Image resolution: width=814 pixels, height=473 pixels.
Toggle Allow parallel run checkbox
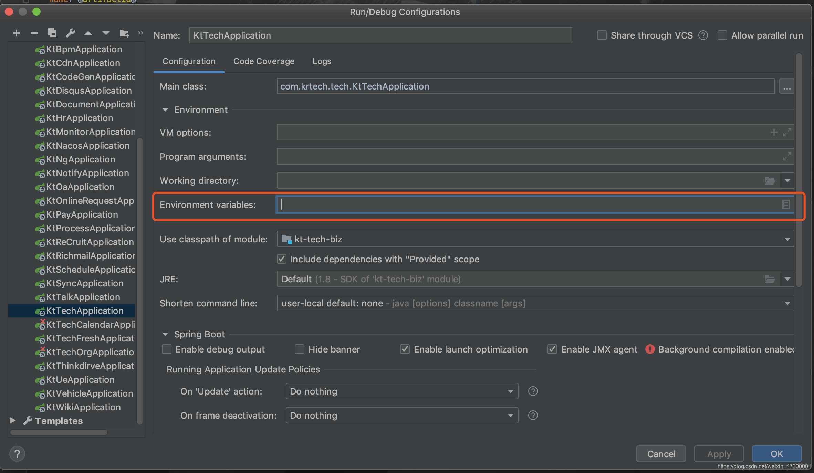click(722, 35)
